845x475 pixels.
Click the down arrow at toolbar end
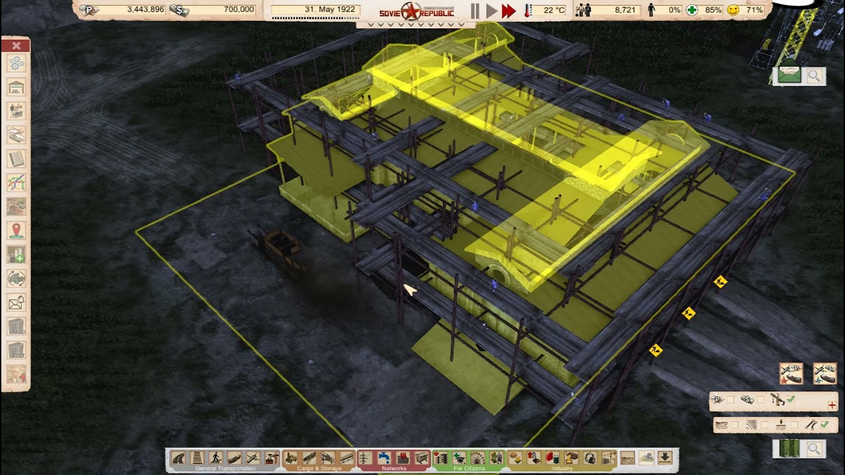coord(665,457)
